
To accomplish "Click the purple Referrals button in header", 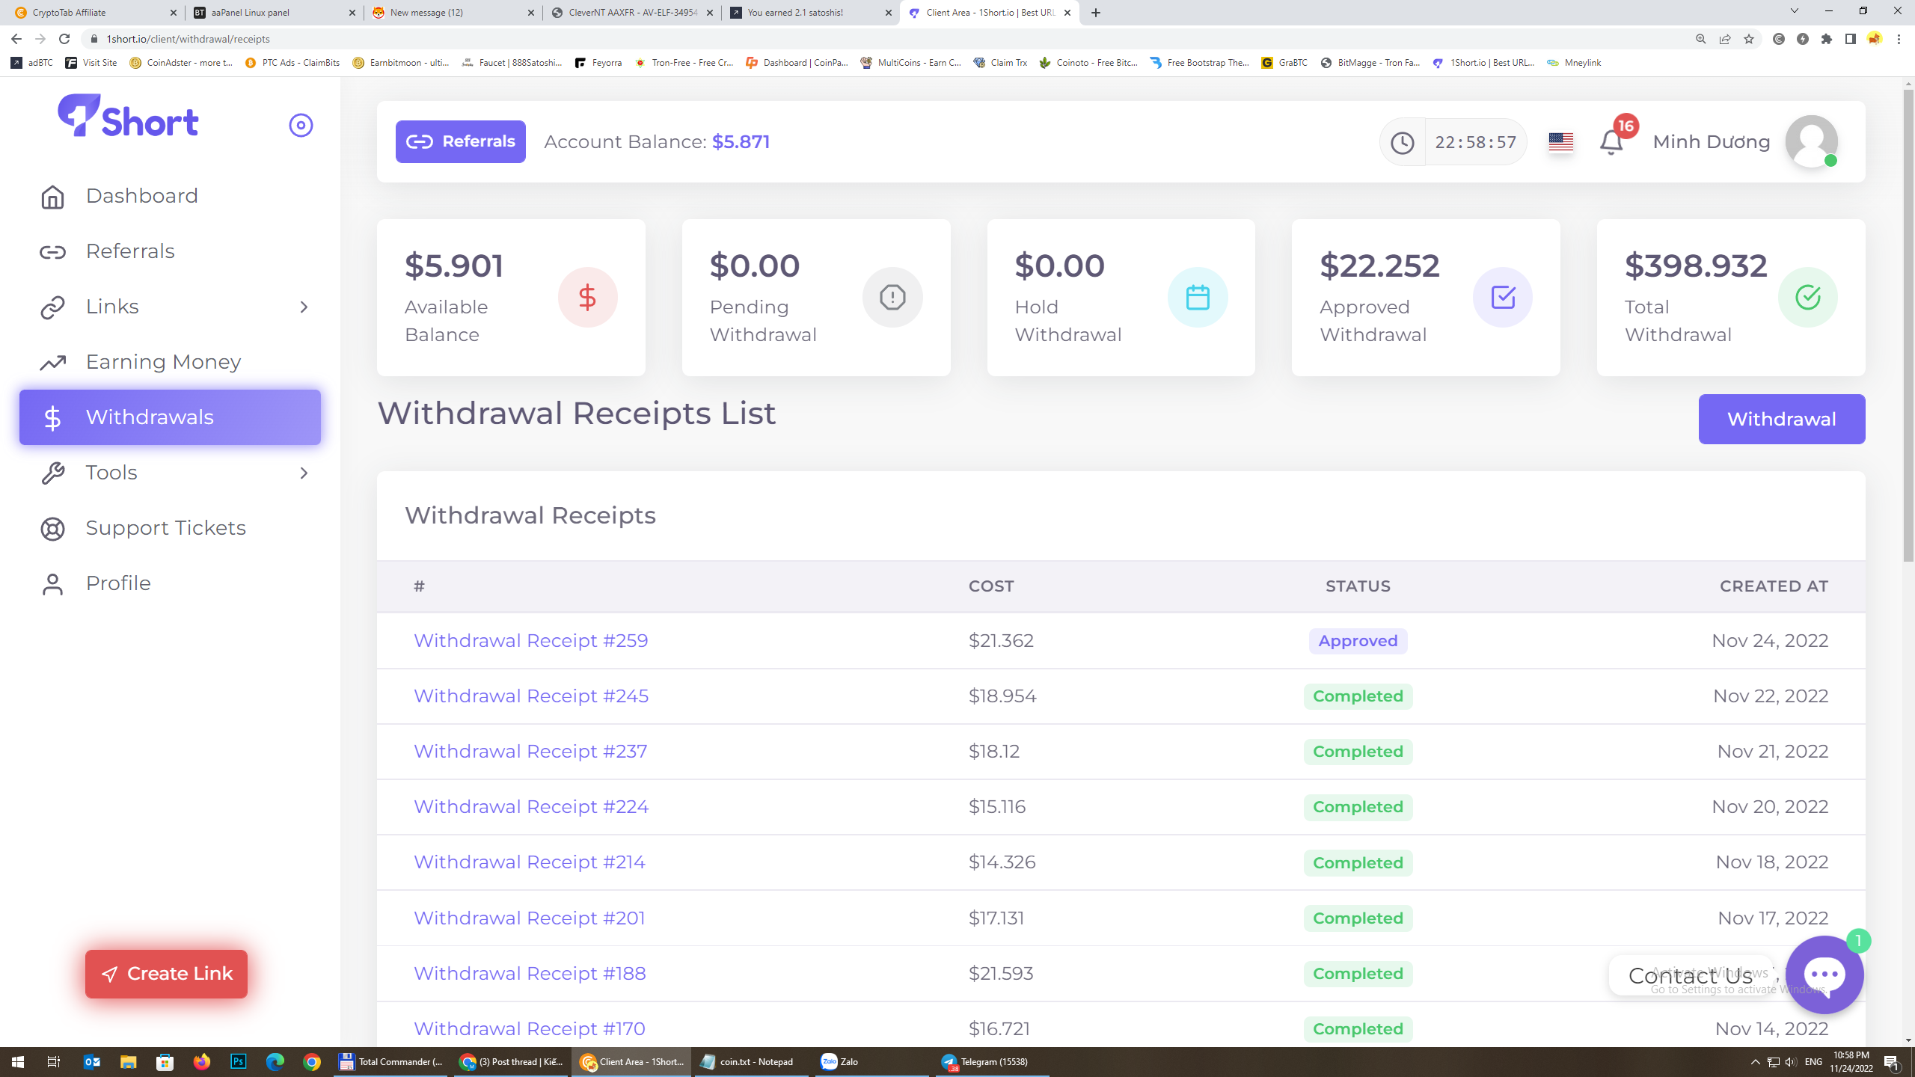I will pyautogui.click(x=460, y=141).
